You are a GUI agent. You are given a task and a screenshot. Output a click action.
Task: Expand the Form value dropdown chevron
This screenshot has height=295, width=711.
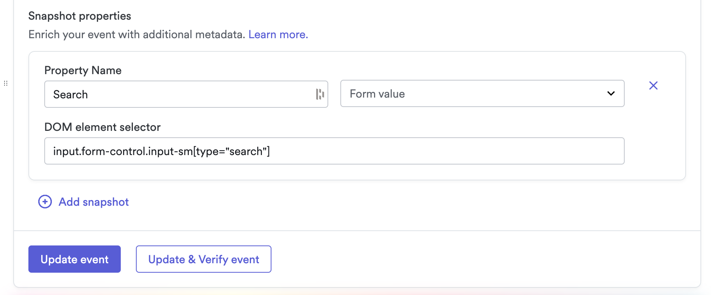pyautogui.click(x=611, y=93)
